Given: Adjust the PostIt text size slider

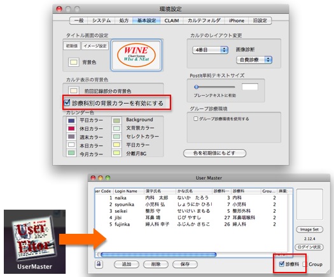Looking at the screenshot, I should (x=214, y=87).
